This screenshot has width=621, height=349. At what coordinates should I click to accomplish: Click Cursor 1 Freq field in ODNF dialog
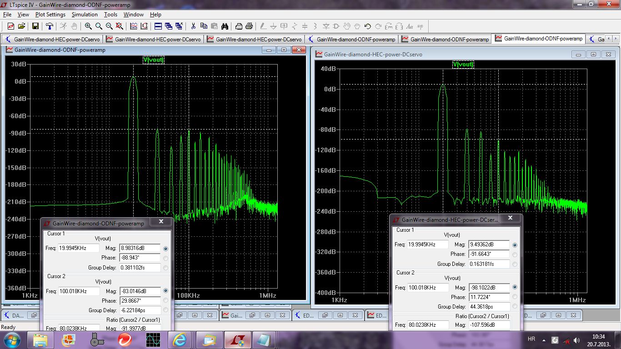point(79,248)
